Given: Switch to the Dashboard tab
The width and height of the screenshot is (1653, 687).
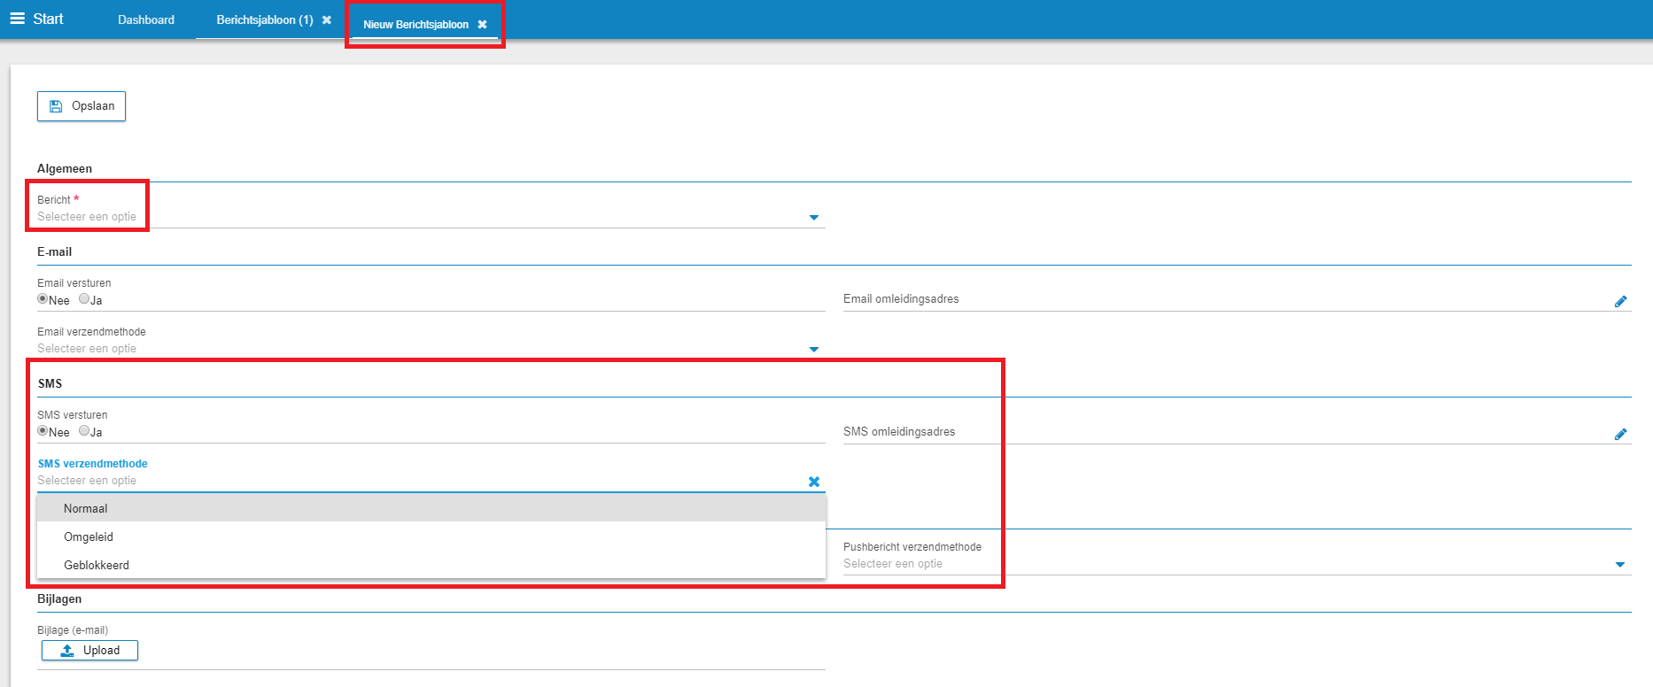Looking at the screenshot, I should pos(146,19).
